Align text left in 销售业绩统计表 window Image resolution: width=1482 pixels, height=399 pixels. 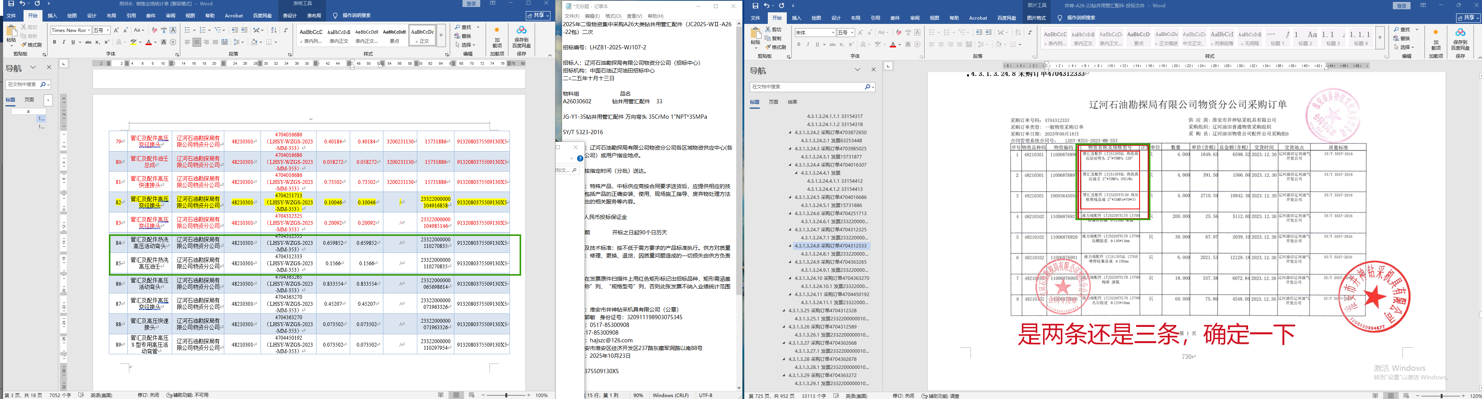[188, 42]
